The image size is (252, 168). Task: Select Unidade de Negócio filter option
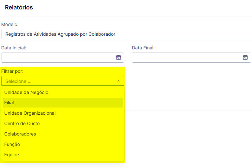click(x=63, y=92)
